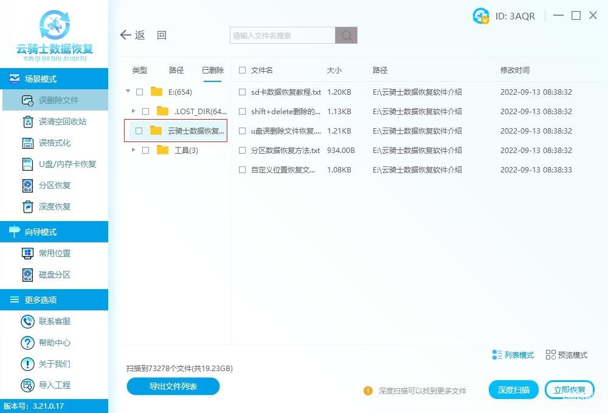608x413 pixels.
Task: Check the 工具(3) folder checkbox
Action: tap(146, 150)
